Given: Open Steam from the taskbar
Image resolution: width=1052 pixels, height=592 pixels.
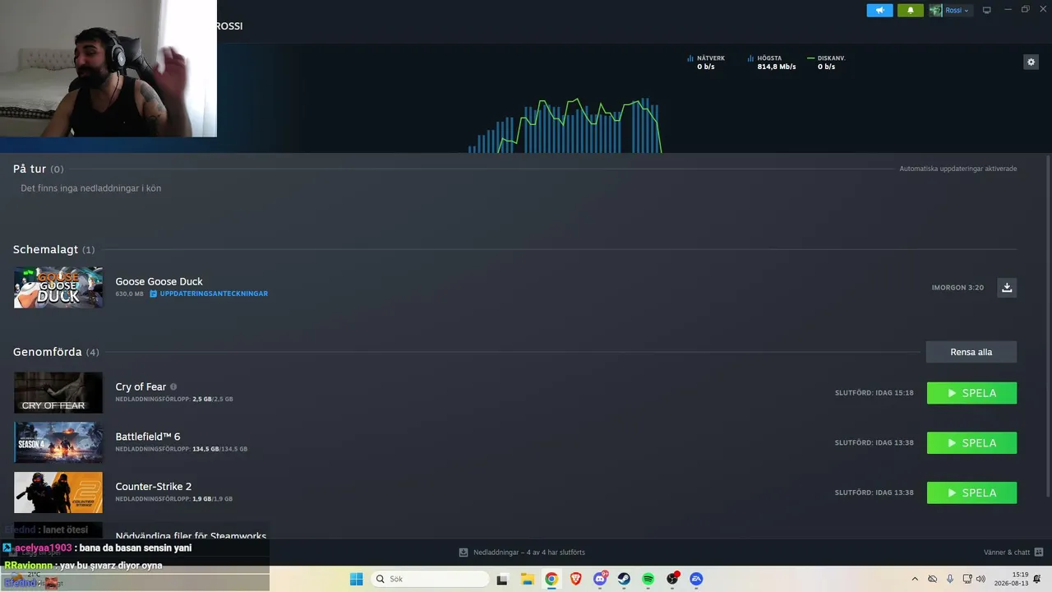Looking at the screenshot, I should tap(624, 579).
